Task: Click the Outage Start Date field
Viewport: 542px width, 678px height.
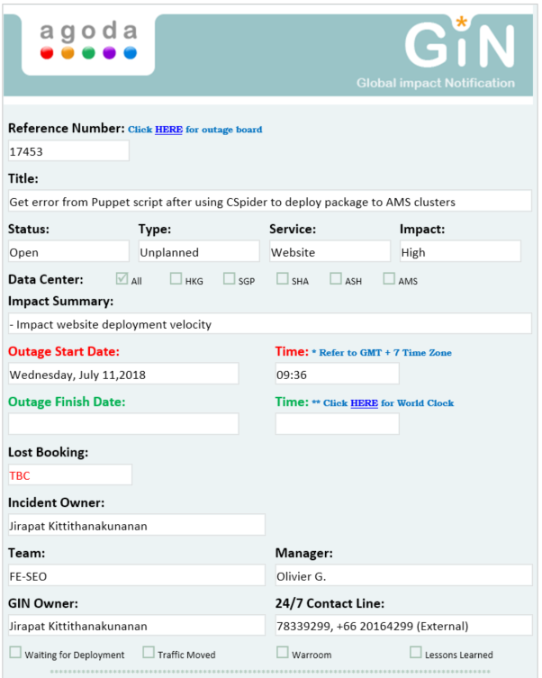Action: 123,374
